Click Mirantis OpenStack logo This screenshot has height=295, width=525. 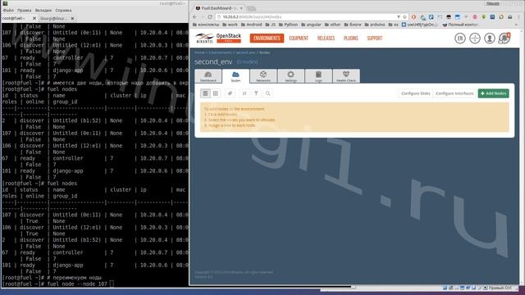[218, 39]
